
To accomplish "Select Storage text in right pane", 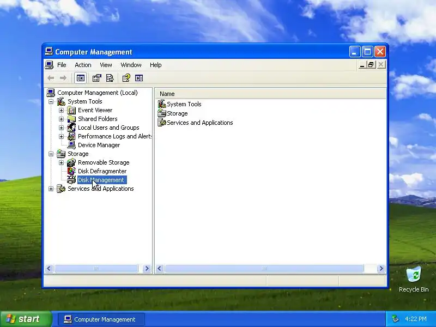I will [177, 113].
